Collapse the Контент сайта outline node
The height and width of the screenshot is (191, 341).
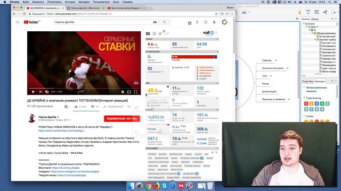(315, 40)
